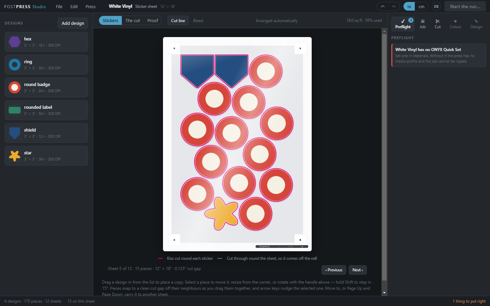
Task: Open the Cut scissors panel
Action: click(x=438, y=24)
